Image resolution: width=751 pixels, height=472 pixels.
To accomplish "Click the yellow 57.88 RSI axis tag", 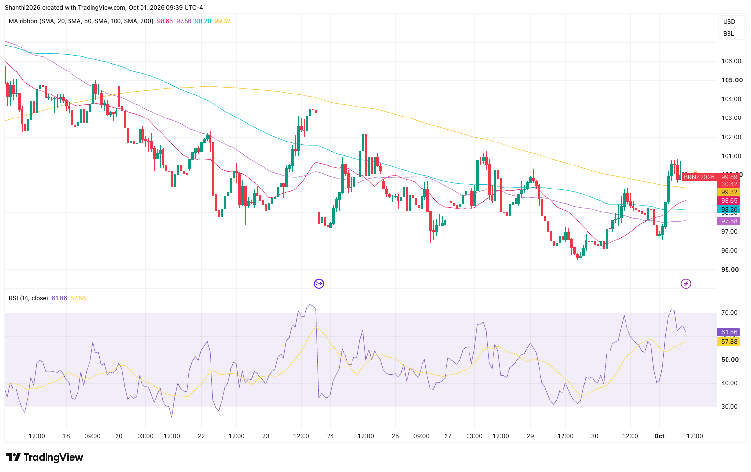I will 729,342.
